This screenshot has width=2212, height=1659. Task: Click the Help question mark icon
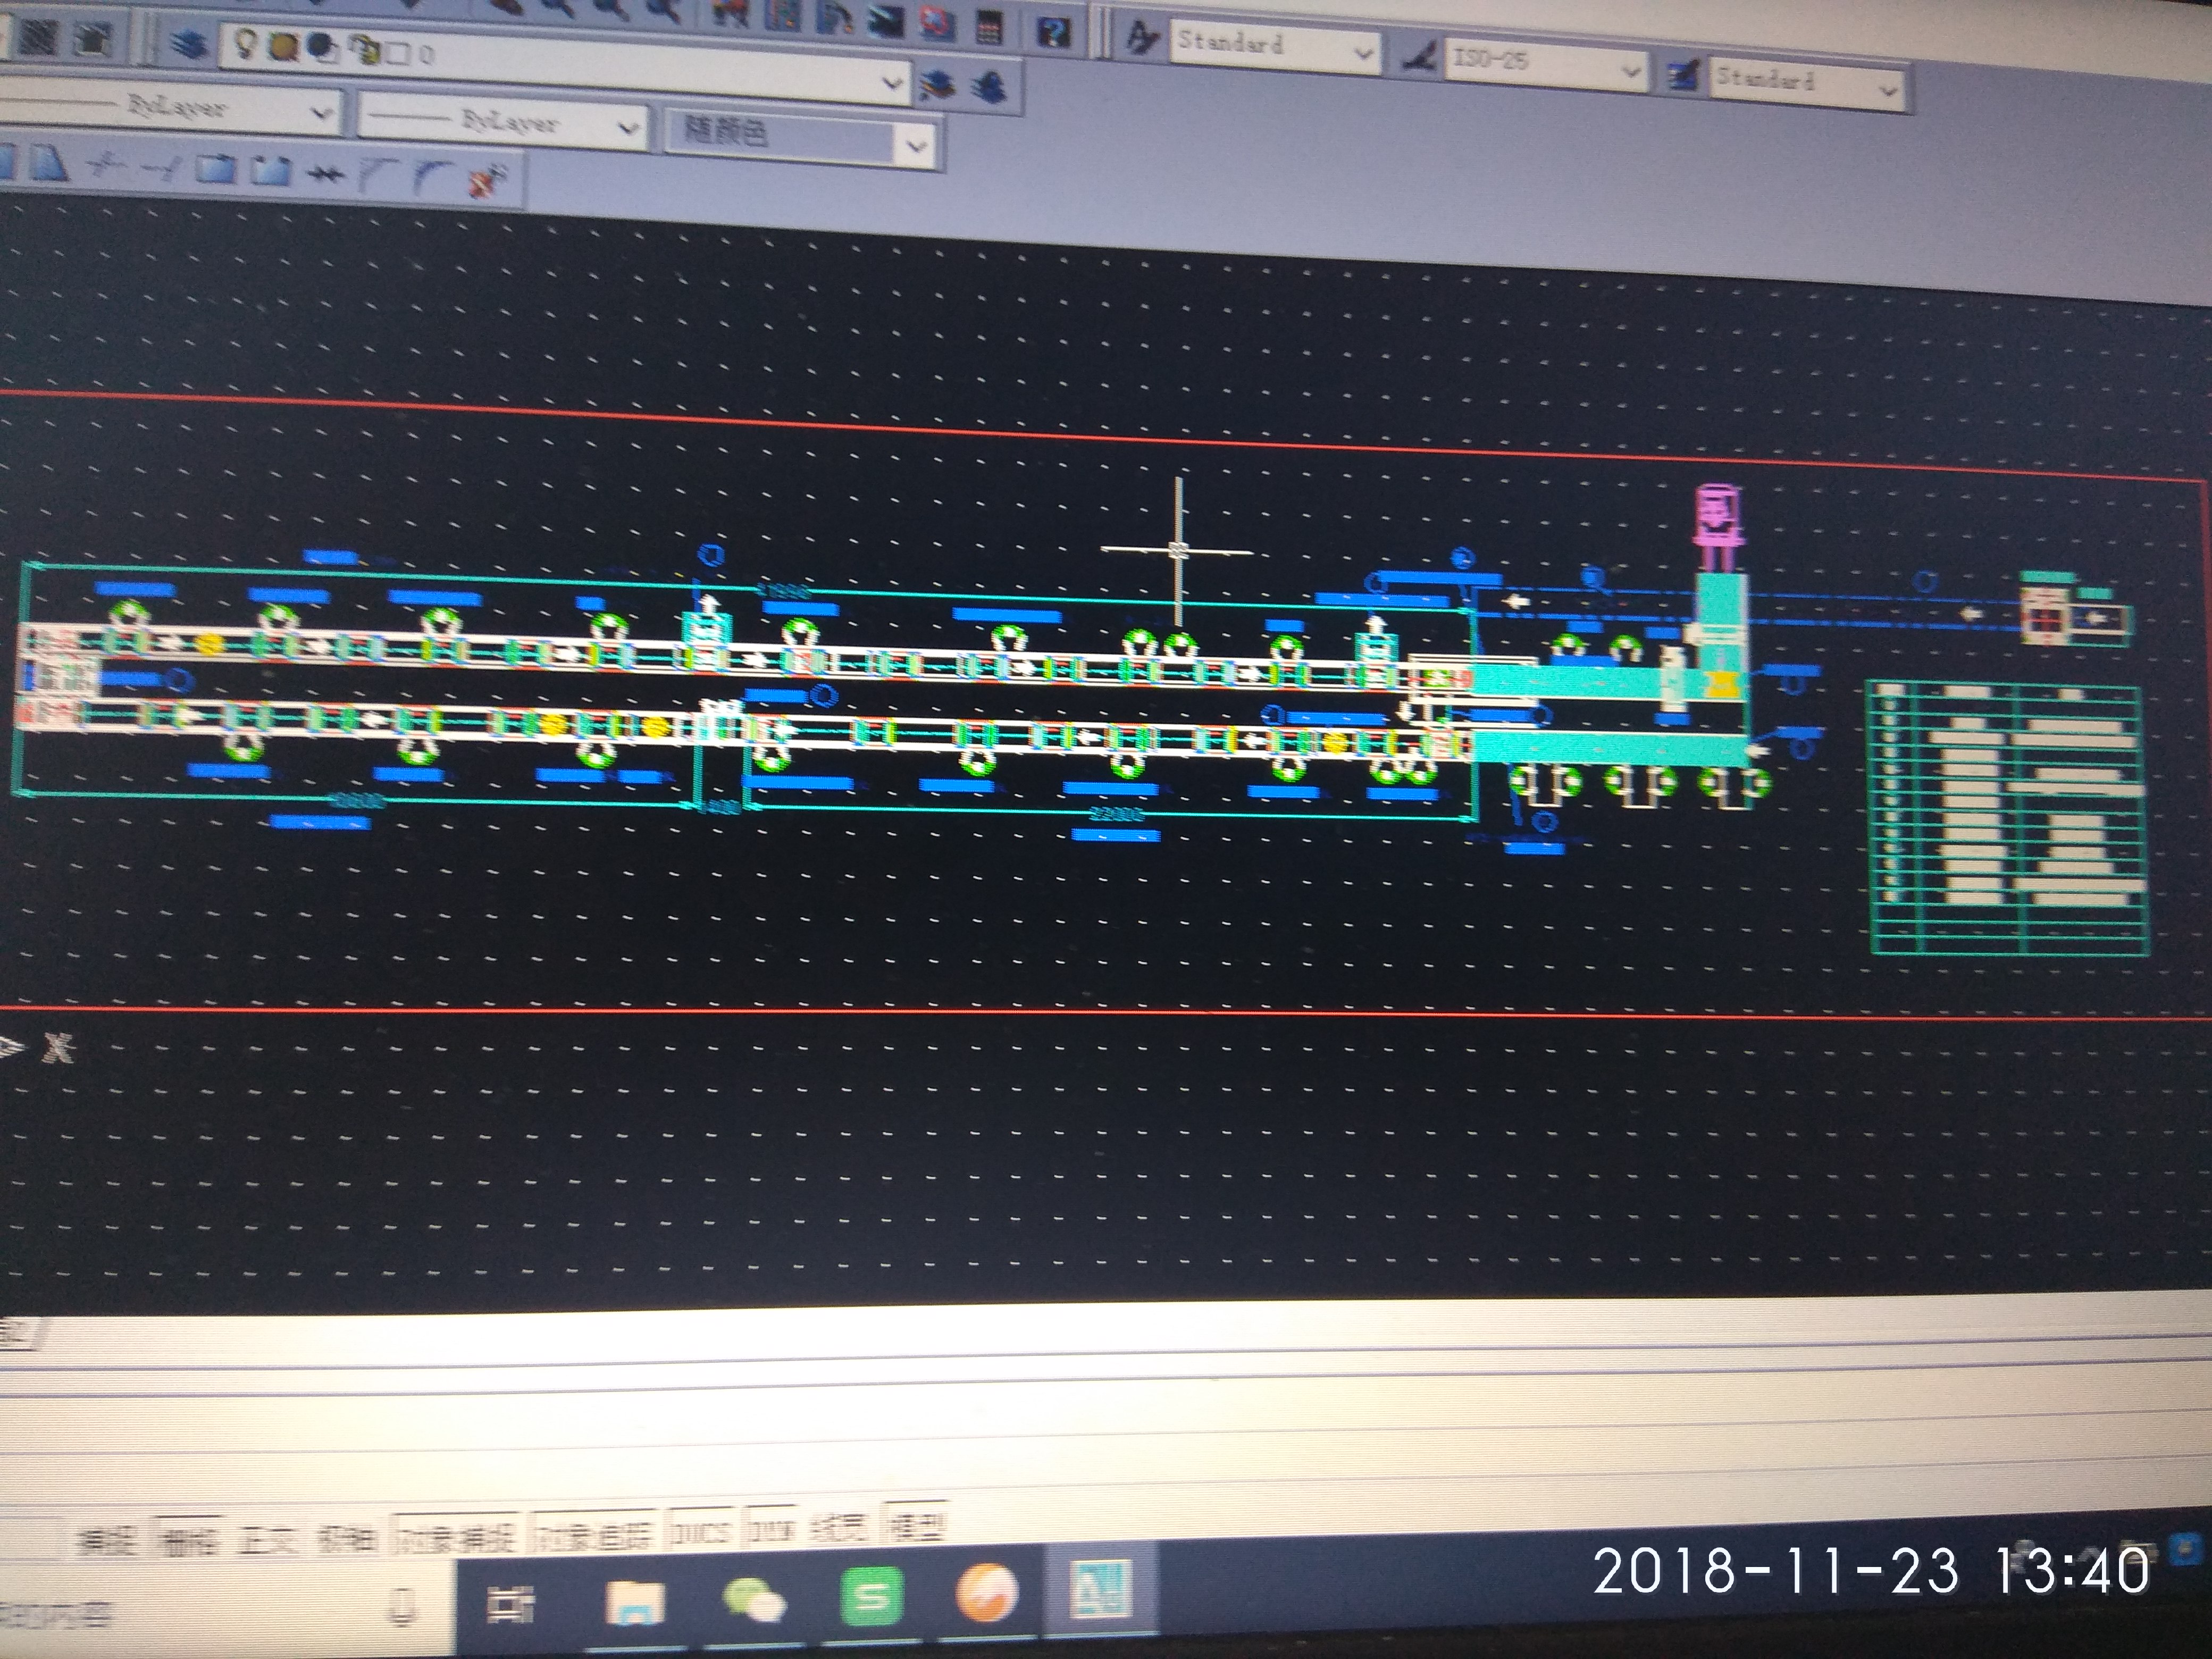pos(1053,32)
